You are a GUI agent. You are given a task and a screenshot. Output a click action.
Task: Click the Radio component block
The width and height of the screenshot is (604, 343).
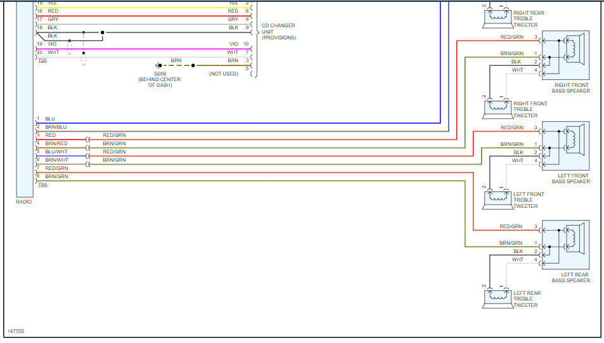25,99
